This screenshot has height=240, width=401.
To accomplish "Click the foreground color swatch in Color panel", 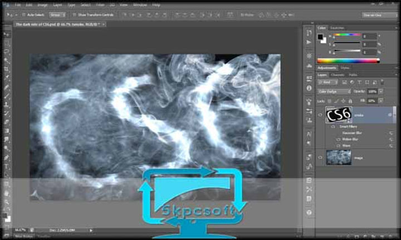I will click(x=320, y=37).
